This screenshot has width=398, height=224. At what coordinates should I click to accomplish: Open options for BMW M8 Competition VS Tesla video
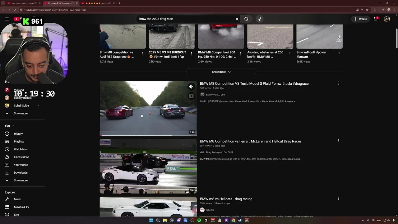339,83
